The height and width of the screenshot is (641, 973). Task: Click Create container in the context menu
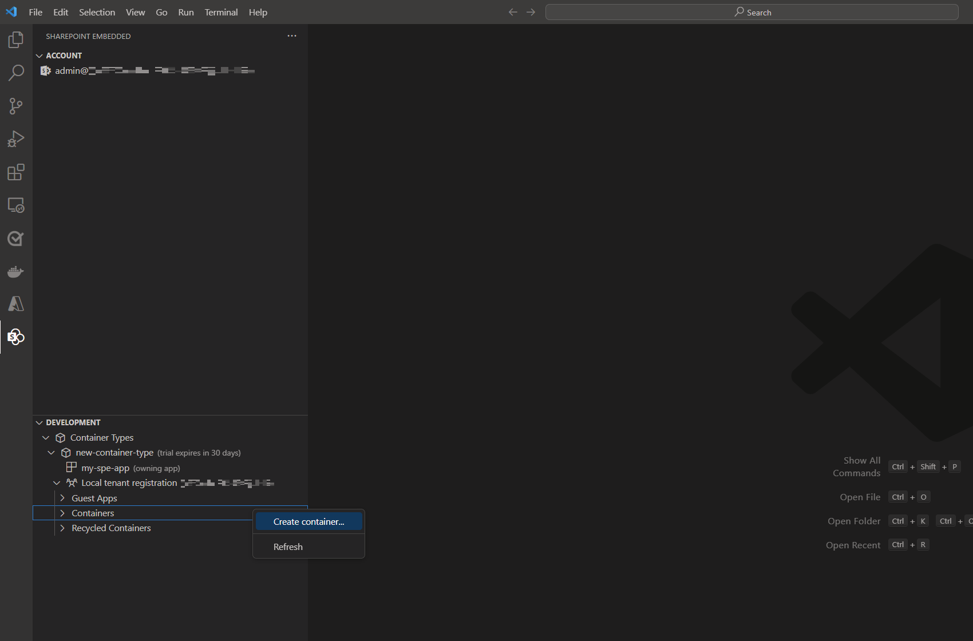click(x=308, y=521)
